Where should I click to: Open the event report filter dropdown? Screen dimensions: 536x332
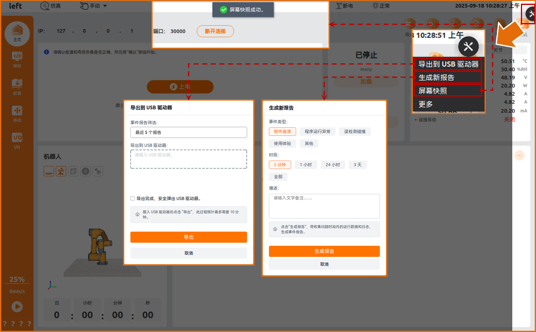click(188, 132)
